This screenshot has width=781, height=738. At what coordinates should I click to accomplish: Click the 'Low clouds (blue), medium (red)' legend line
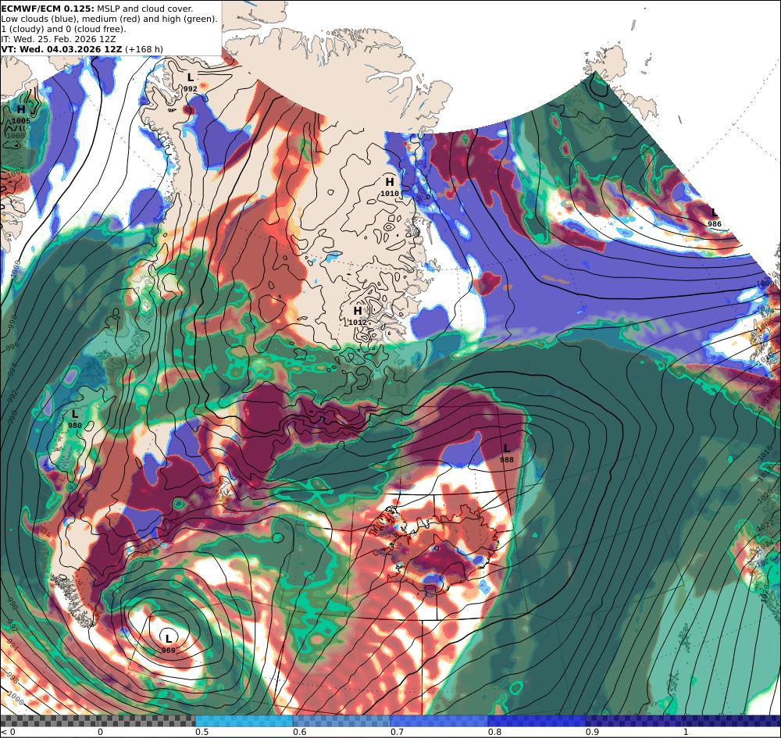pyautogui.click(x=109, y=19)
